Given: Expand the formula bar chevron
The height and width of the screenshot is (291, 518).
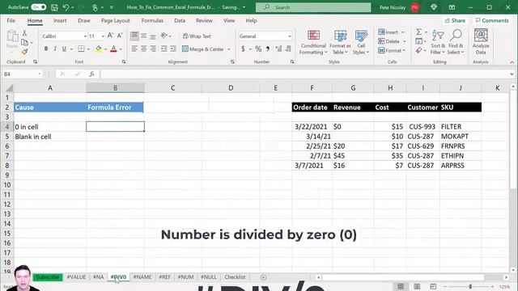Looking at the screenshot, I should 512,74.
